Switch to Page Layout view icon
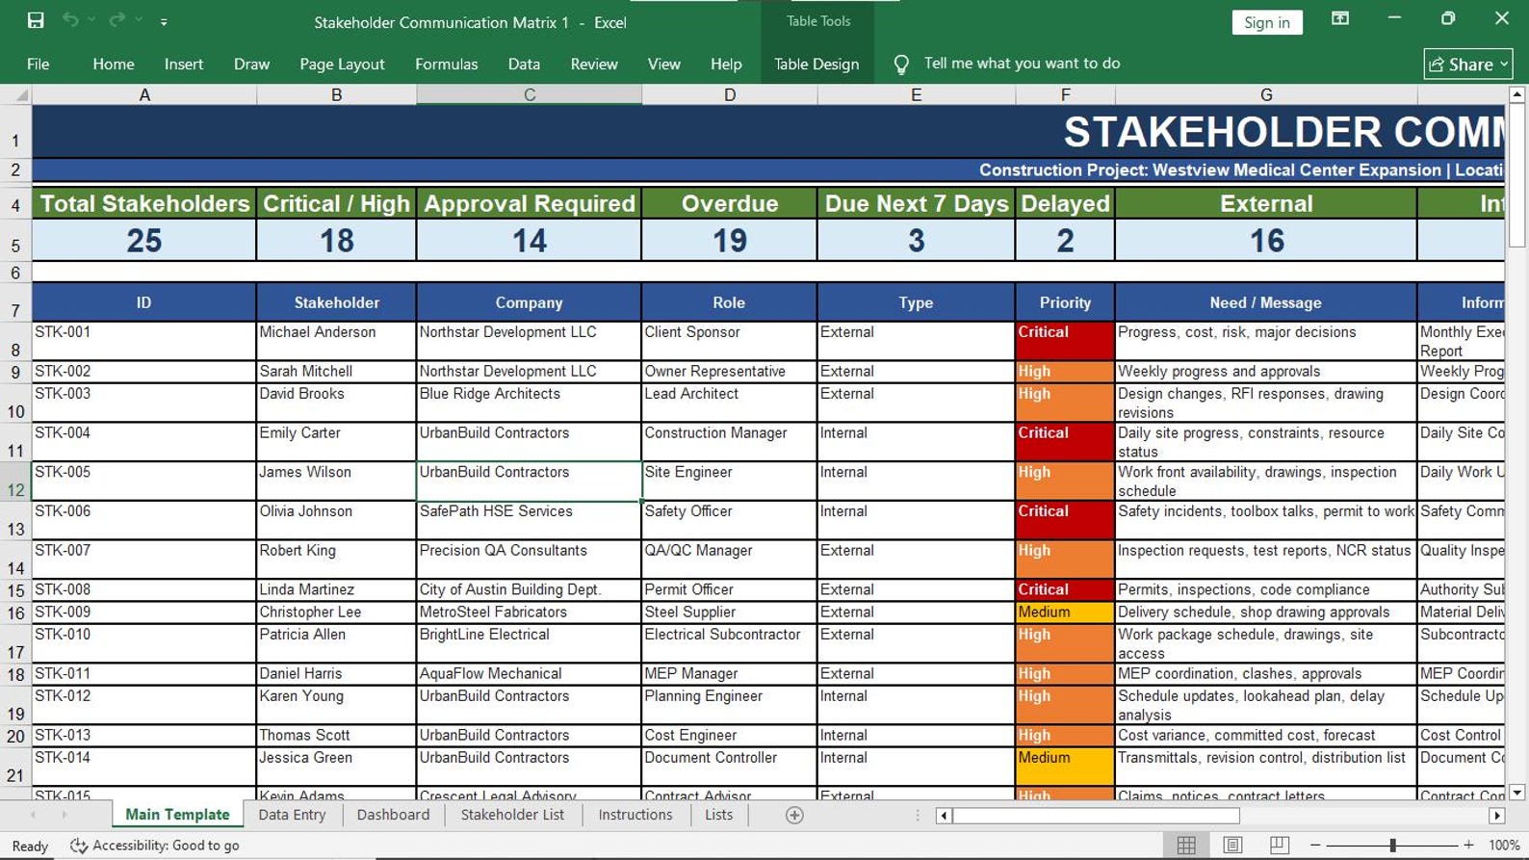The height and width of the screenshot is (860, 1529). [1232, 845]
